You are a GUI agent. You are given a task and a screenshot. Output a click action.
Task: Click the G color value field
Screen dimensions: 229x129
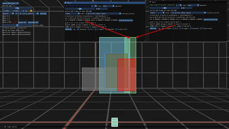15,11
